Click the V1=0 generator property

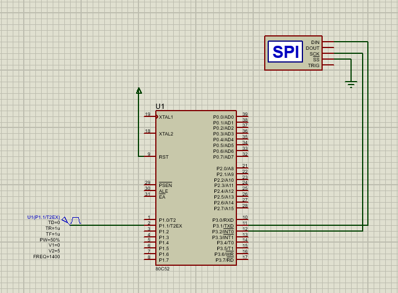[54, 245]
